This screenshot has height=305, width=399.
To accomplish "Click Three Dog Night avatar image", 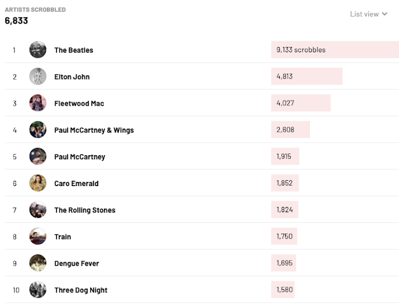I will (x=37, y=290).
